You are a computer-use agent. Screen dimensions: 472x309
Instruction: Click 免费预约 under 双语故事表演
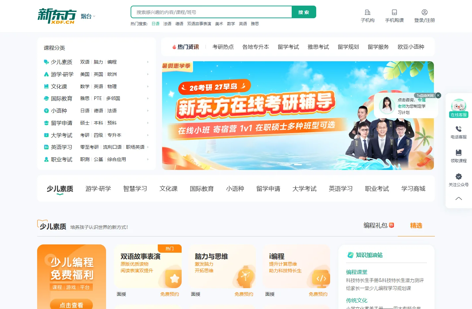(x=169, y=294)
